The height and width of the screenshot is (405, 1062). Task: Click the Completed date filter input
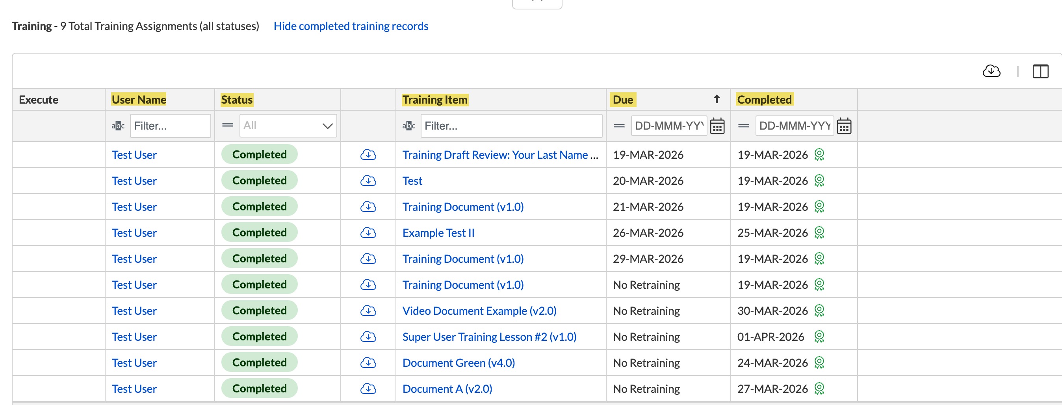tap(795, 125)
